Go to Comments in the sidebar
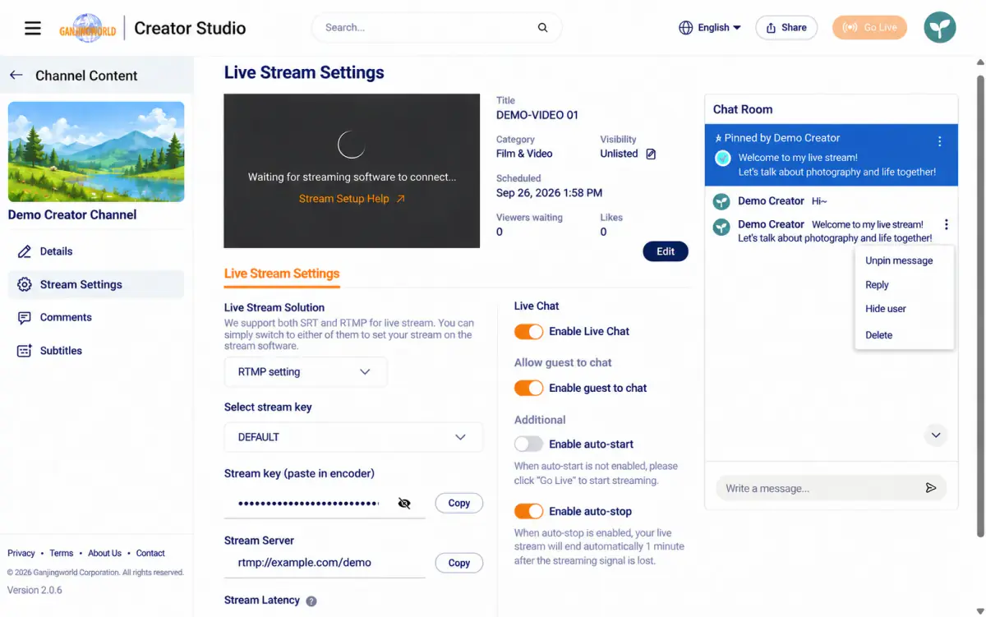This screenshot has height=617, width=986. pyautogui.click(x=95, y=317)
